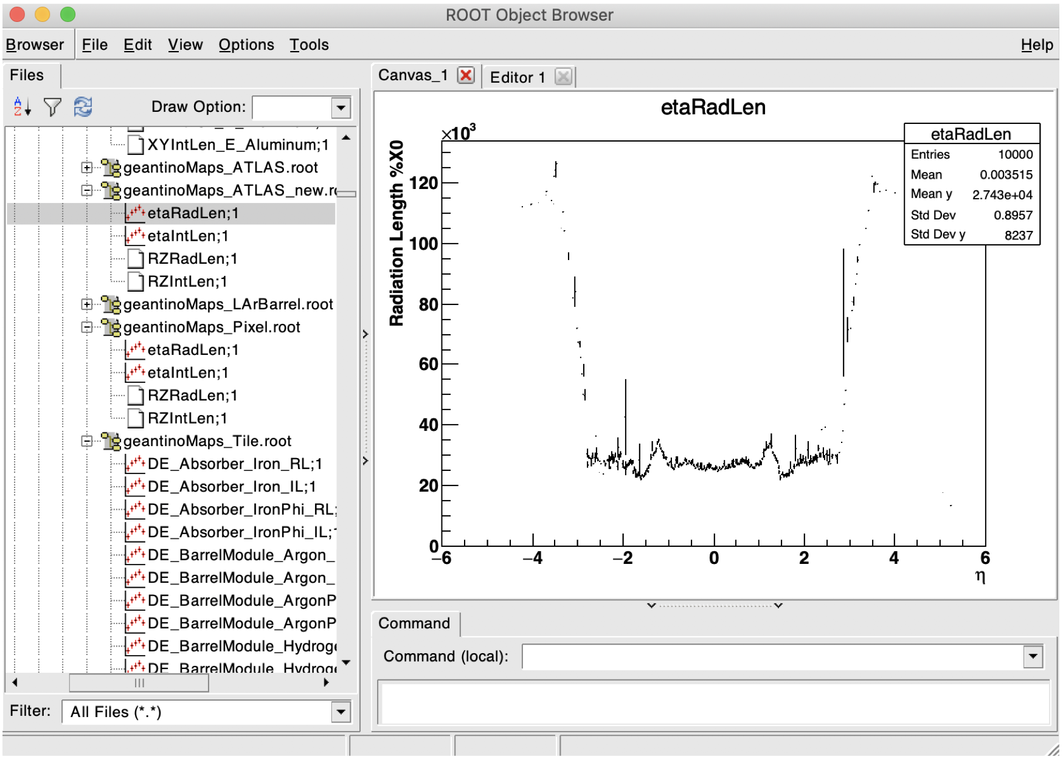The width and height of the screenshot is (1063, 762).
Task: Click the refresh icon in Files toolbar
Action: [83, 107]
